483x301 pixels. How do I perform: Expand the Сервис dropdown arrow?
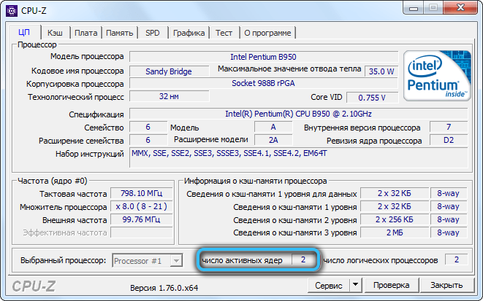pyautogui.click(x=355, y=286)
